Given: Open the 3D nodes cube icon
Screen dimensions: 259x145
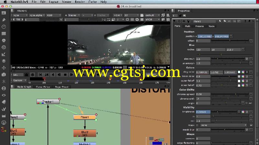Looking at the screenshot, I should pos(4,75).
